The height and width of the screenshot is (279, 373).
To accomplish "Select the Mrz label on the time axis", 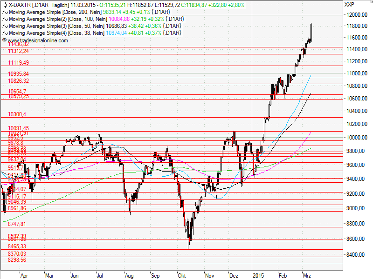I will point(308,275).
